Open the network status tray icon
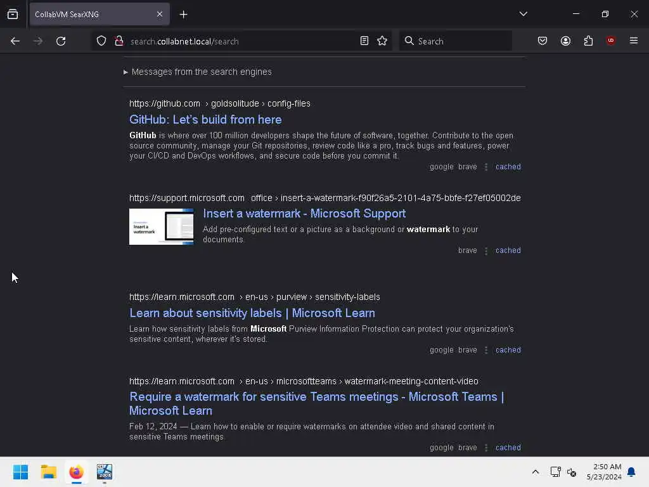 pyautogui.click(x=555, y=472)
